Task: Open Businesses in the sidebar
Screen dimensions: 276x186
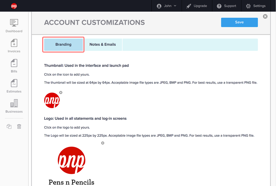Action: [x=14, y=106]
